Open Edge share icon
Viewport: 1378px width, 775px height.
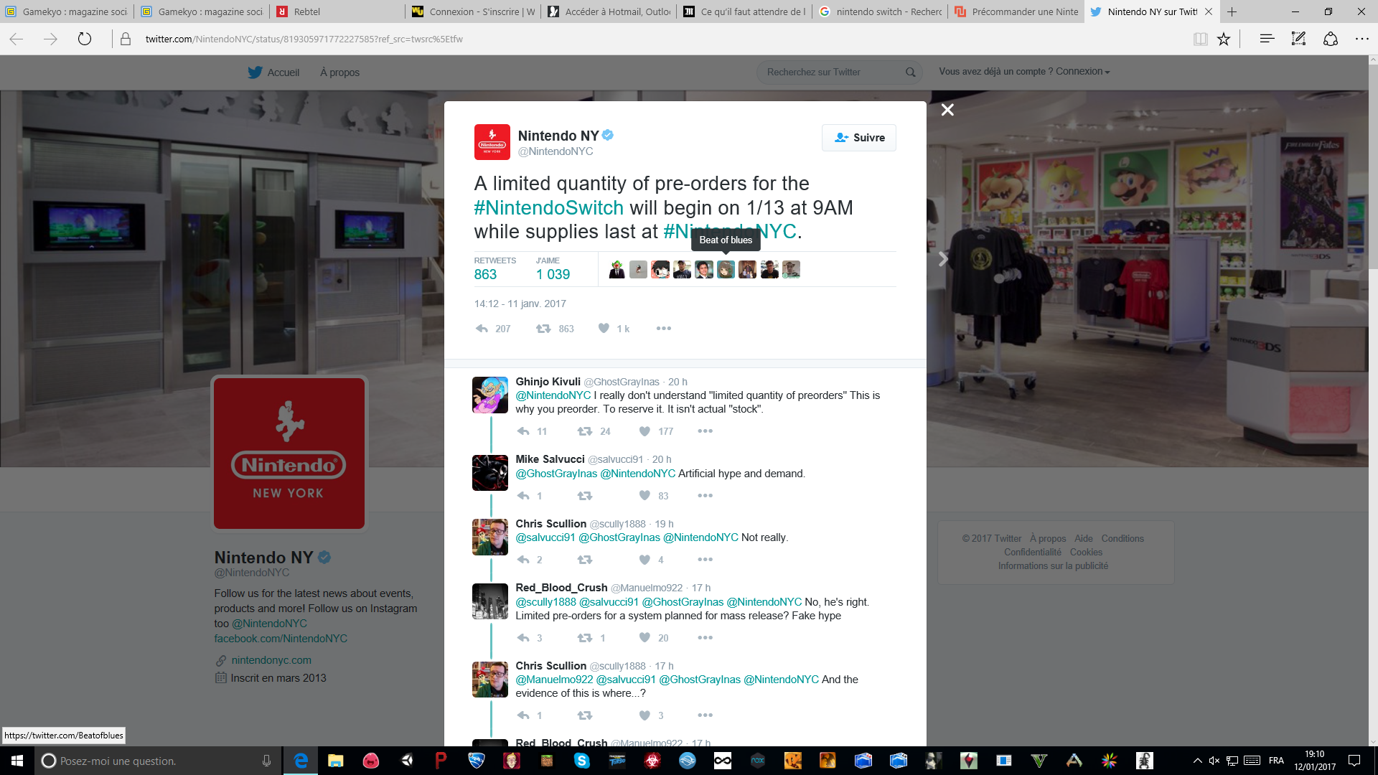[1331, 39]
